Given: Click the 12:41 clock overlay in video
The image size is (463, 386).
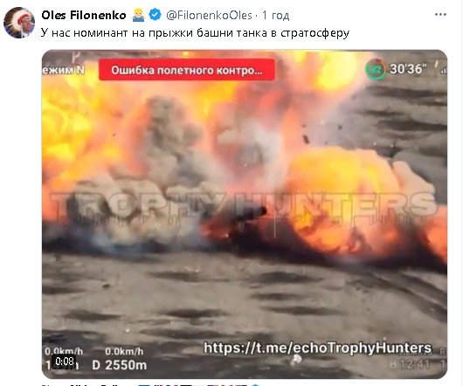Looking at the screenshot, I should (414, 365).
